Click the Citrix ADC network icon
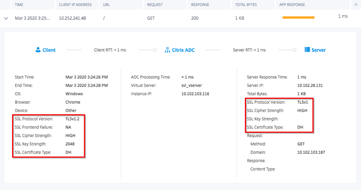 [x=167, y=50]
